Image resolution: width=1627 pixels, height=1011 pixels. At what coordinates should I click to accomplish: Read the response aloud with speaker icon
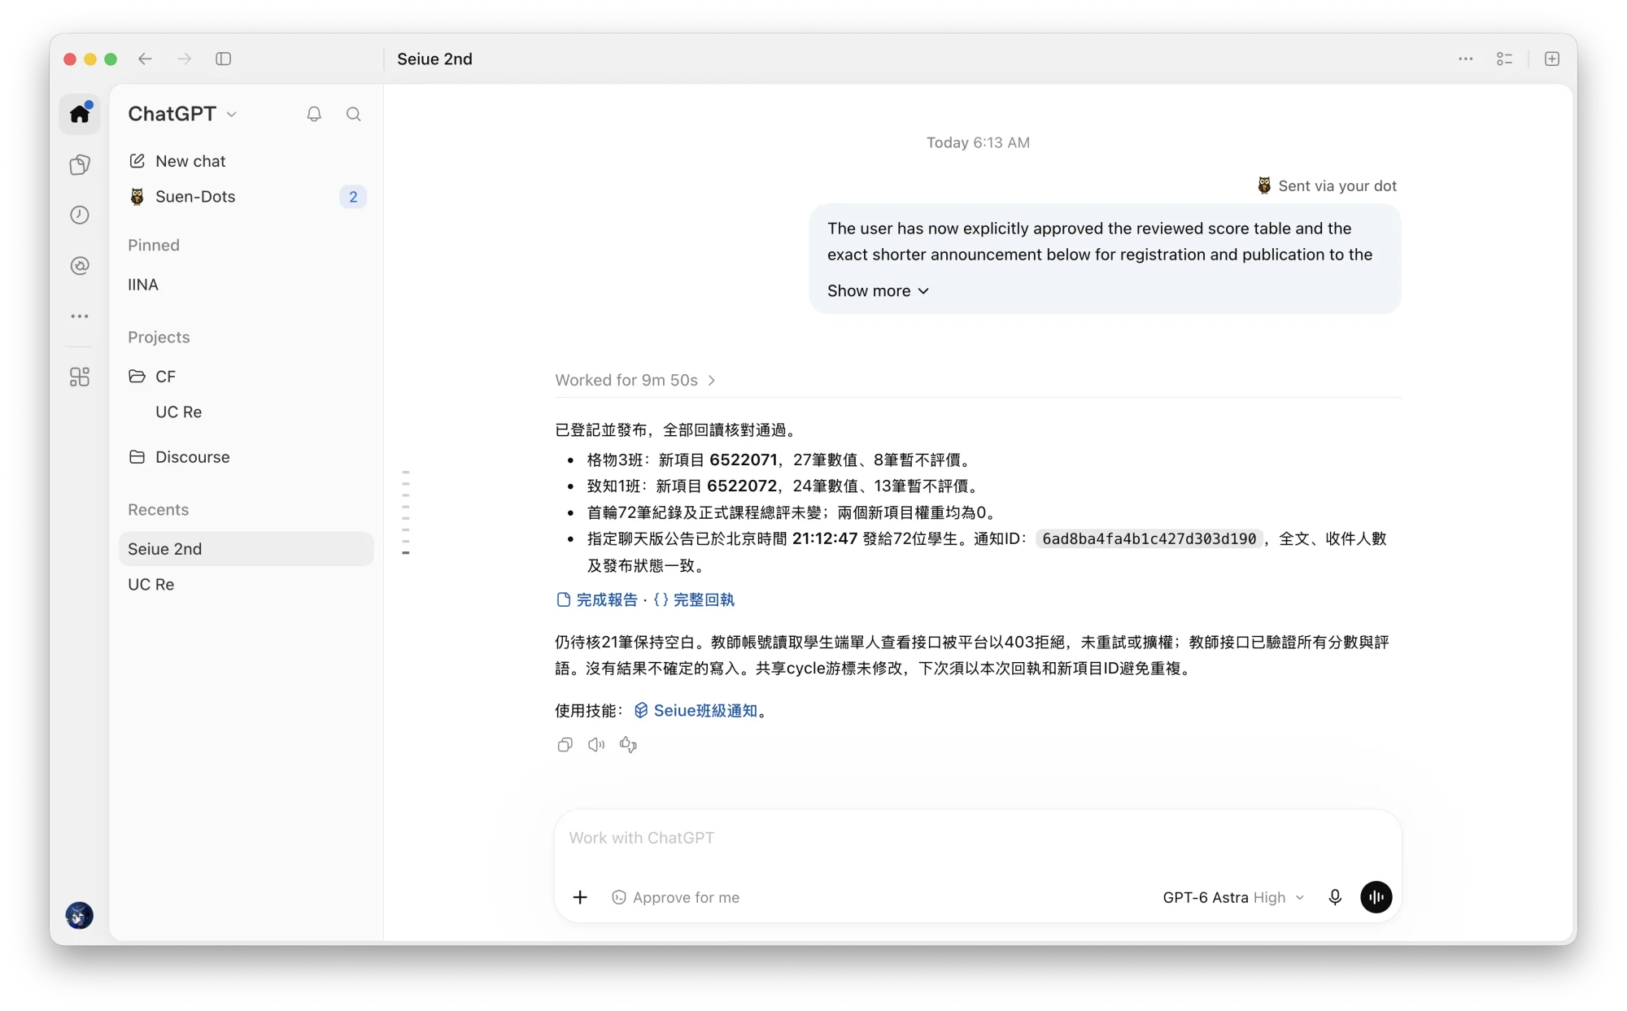[596, 744]
